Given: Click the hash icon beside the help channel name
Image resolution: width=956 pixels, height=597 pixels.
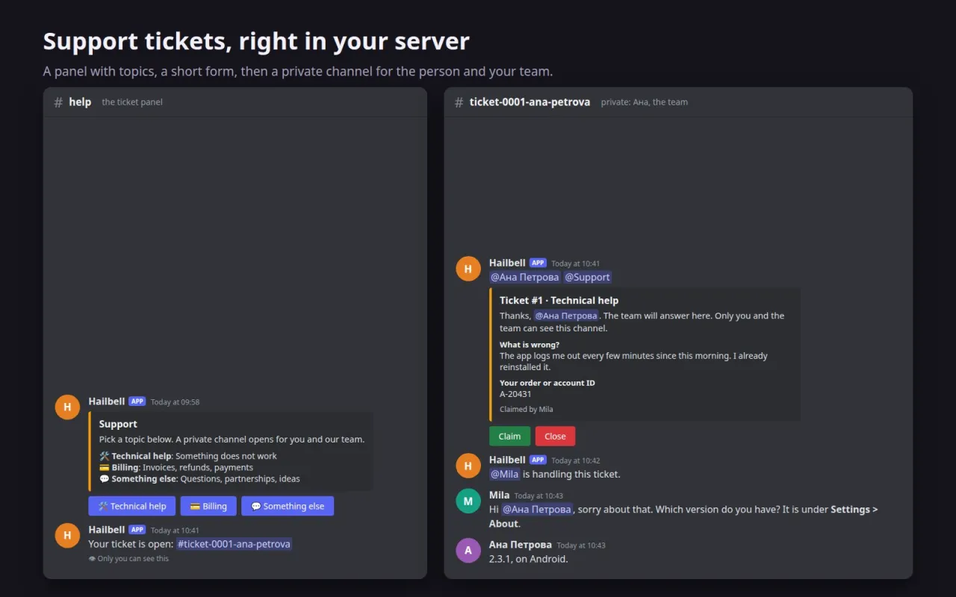Looking at the screenshot, I should coord(58,102).
